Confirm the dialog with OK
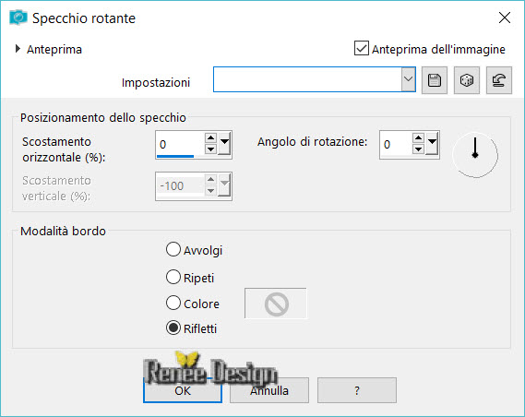This screenshot has width=525, height=417. pos(183,390)
